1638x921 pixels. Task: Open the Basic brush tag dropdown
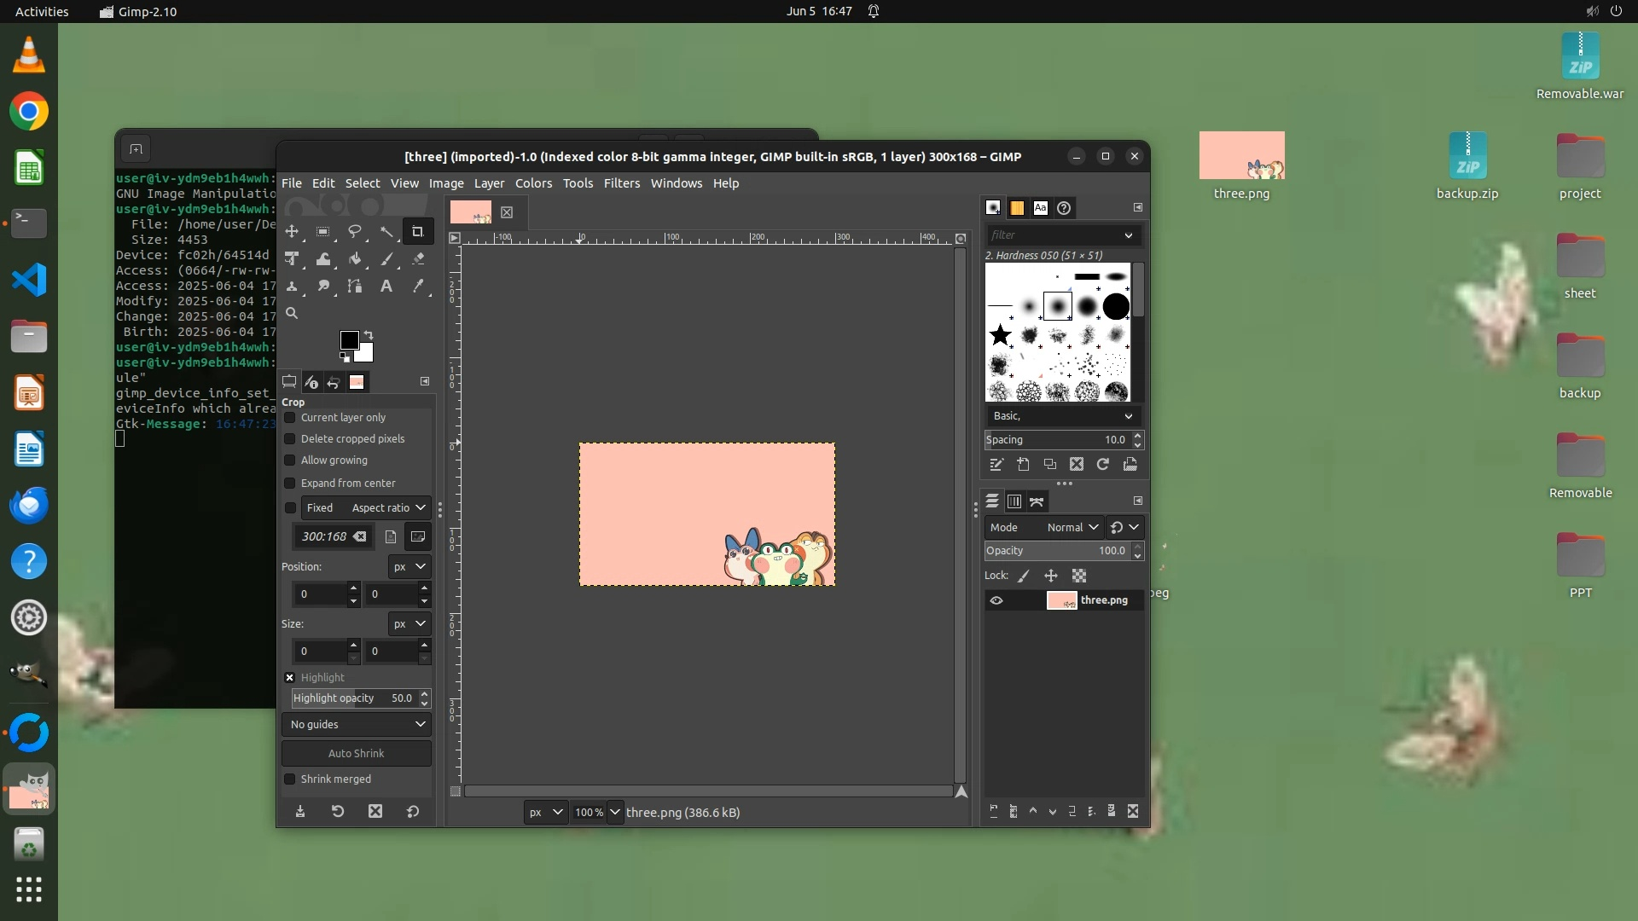[1063, 416]
